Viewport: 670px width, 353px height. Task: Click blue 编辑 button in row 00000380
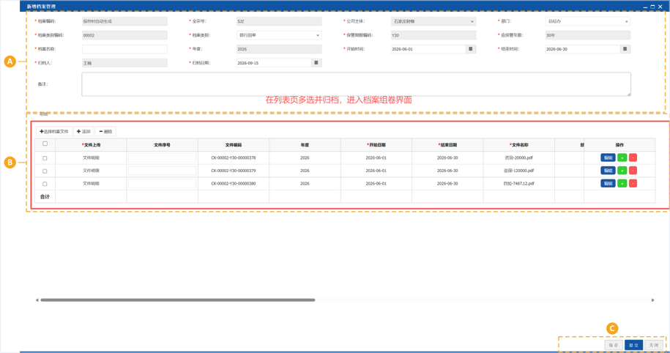point(608,183)
